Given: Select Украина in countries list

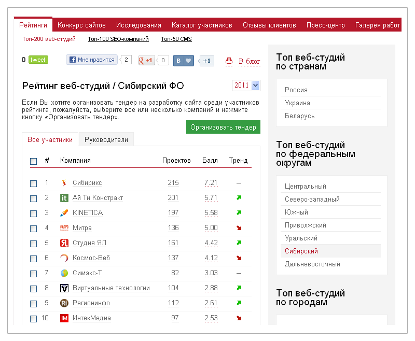Looking at the screenshot, I should pyautogui.click(x=330, y=103).
